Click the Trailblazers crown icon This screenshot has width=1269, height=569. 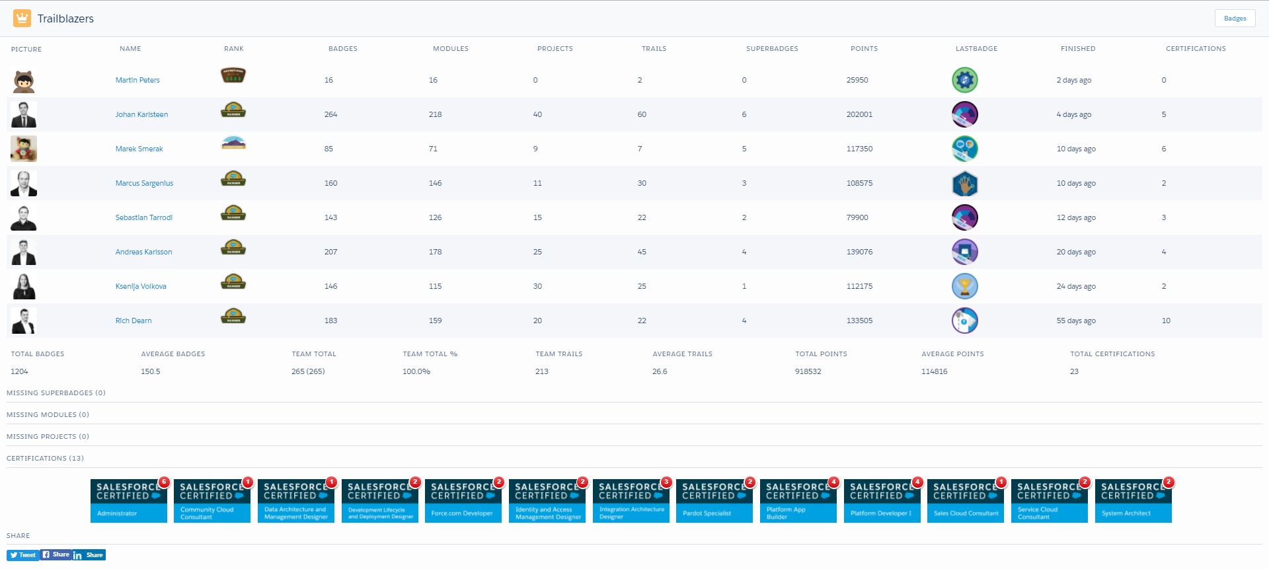22,19
